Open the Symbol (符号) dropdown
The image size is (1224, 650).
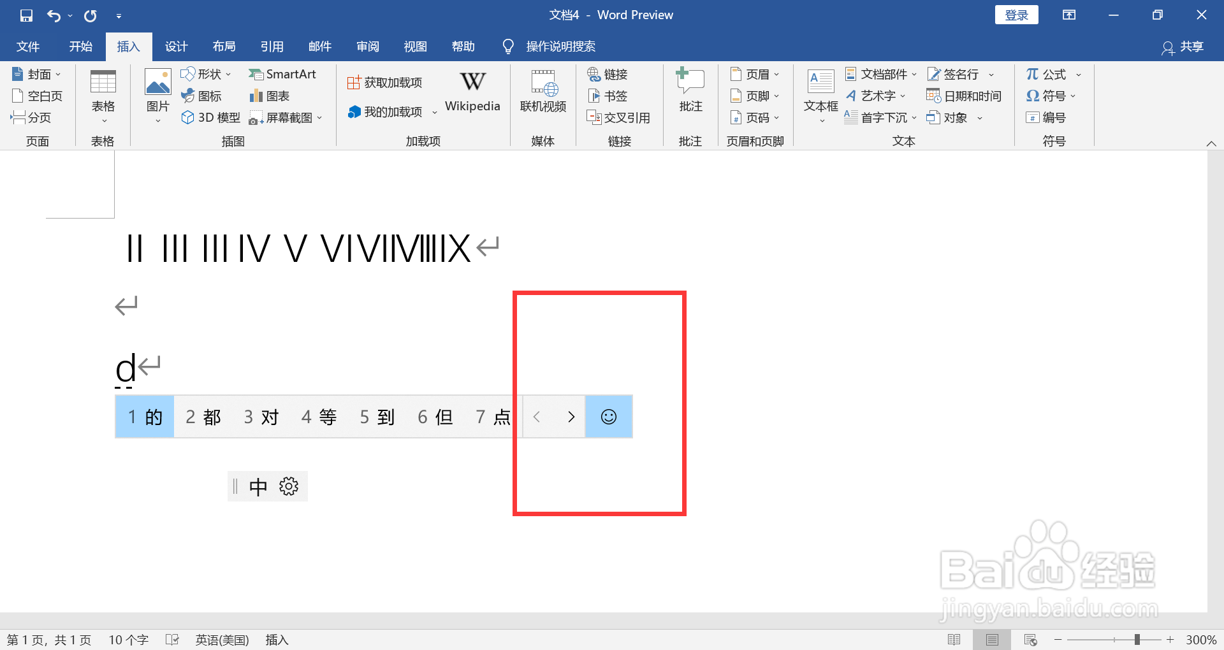tap(1051, 96)
